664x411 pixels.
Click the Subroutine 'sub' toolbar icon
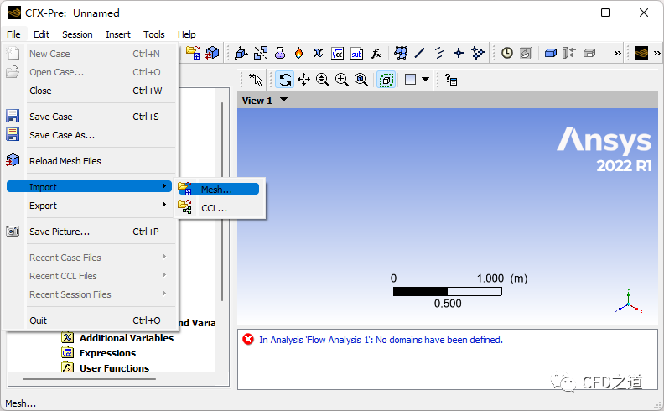click(356, 54)
